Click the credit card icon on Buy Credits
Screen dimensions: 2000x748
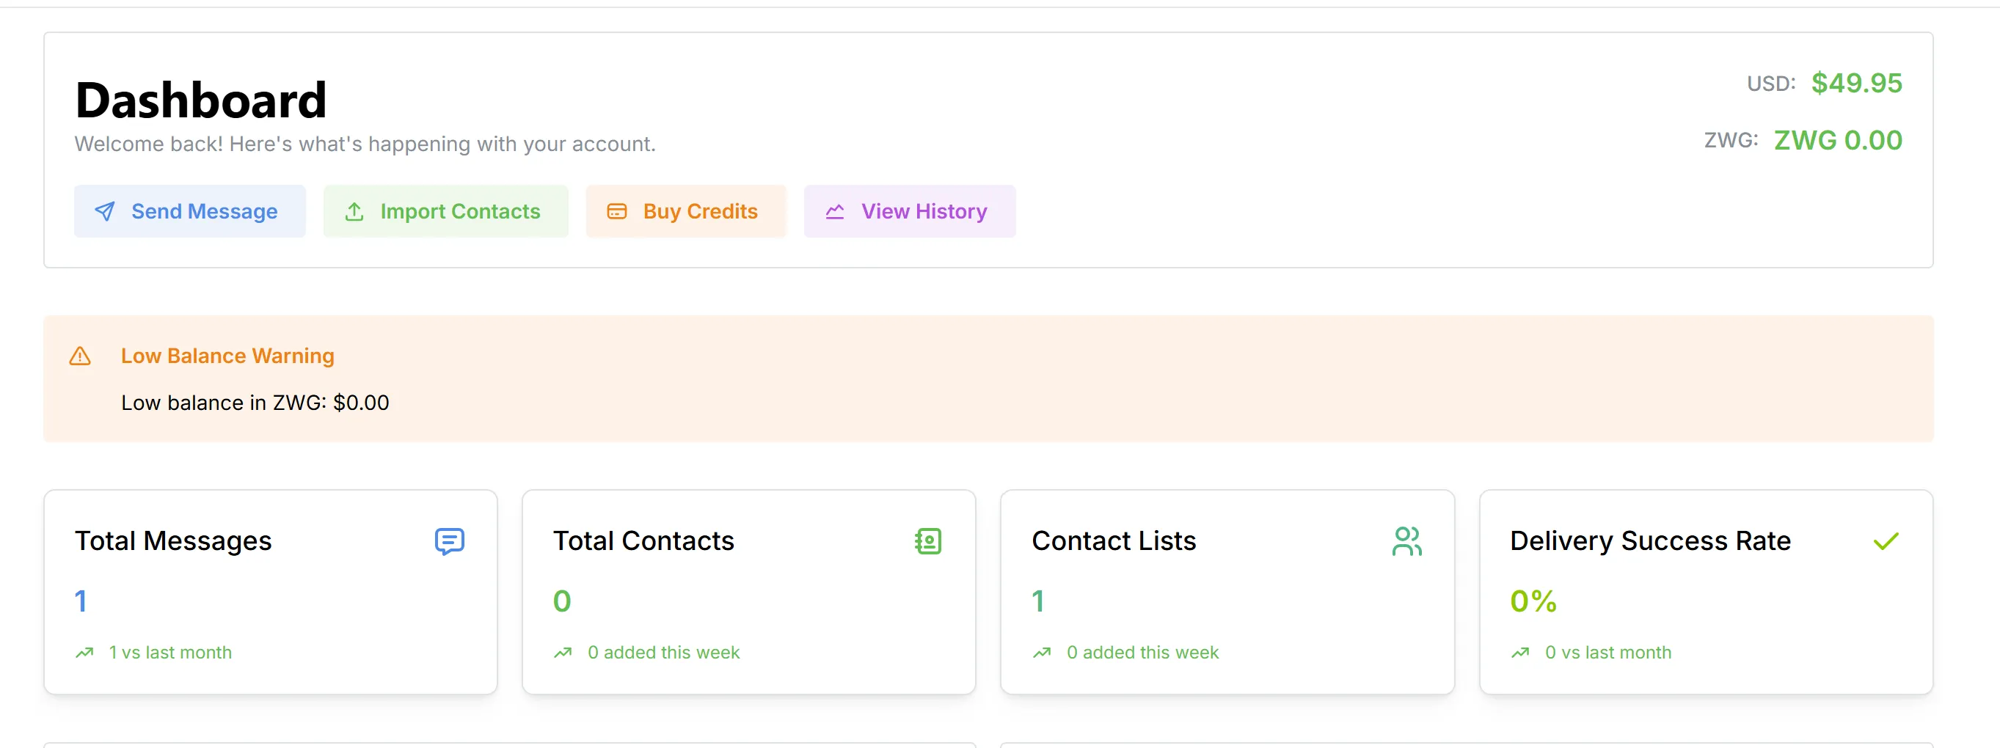pos(616,210)
